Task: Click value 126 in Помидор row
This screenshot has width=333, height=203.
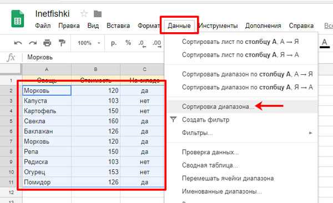Action: point(95,182)
